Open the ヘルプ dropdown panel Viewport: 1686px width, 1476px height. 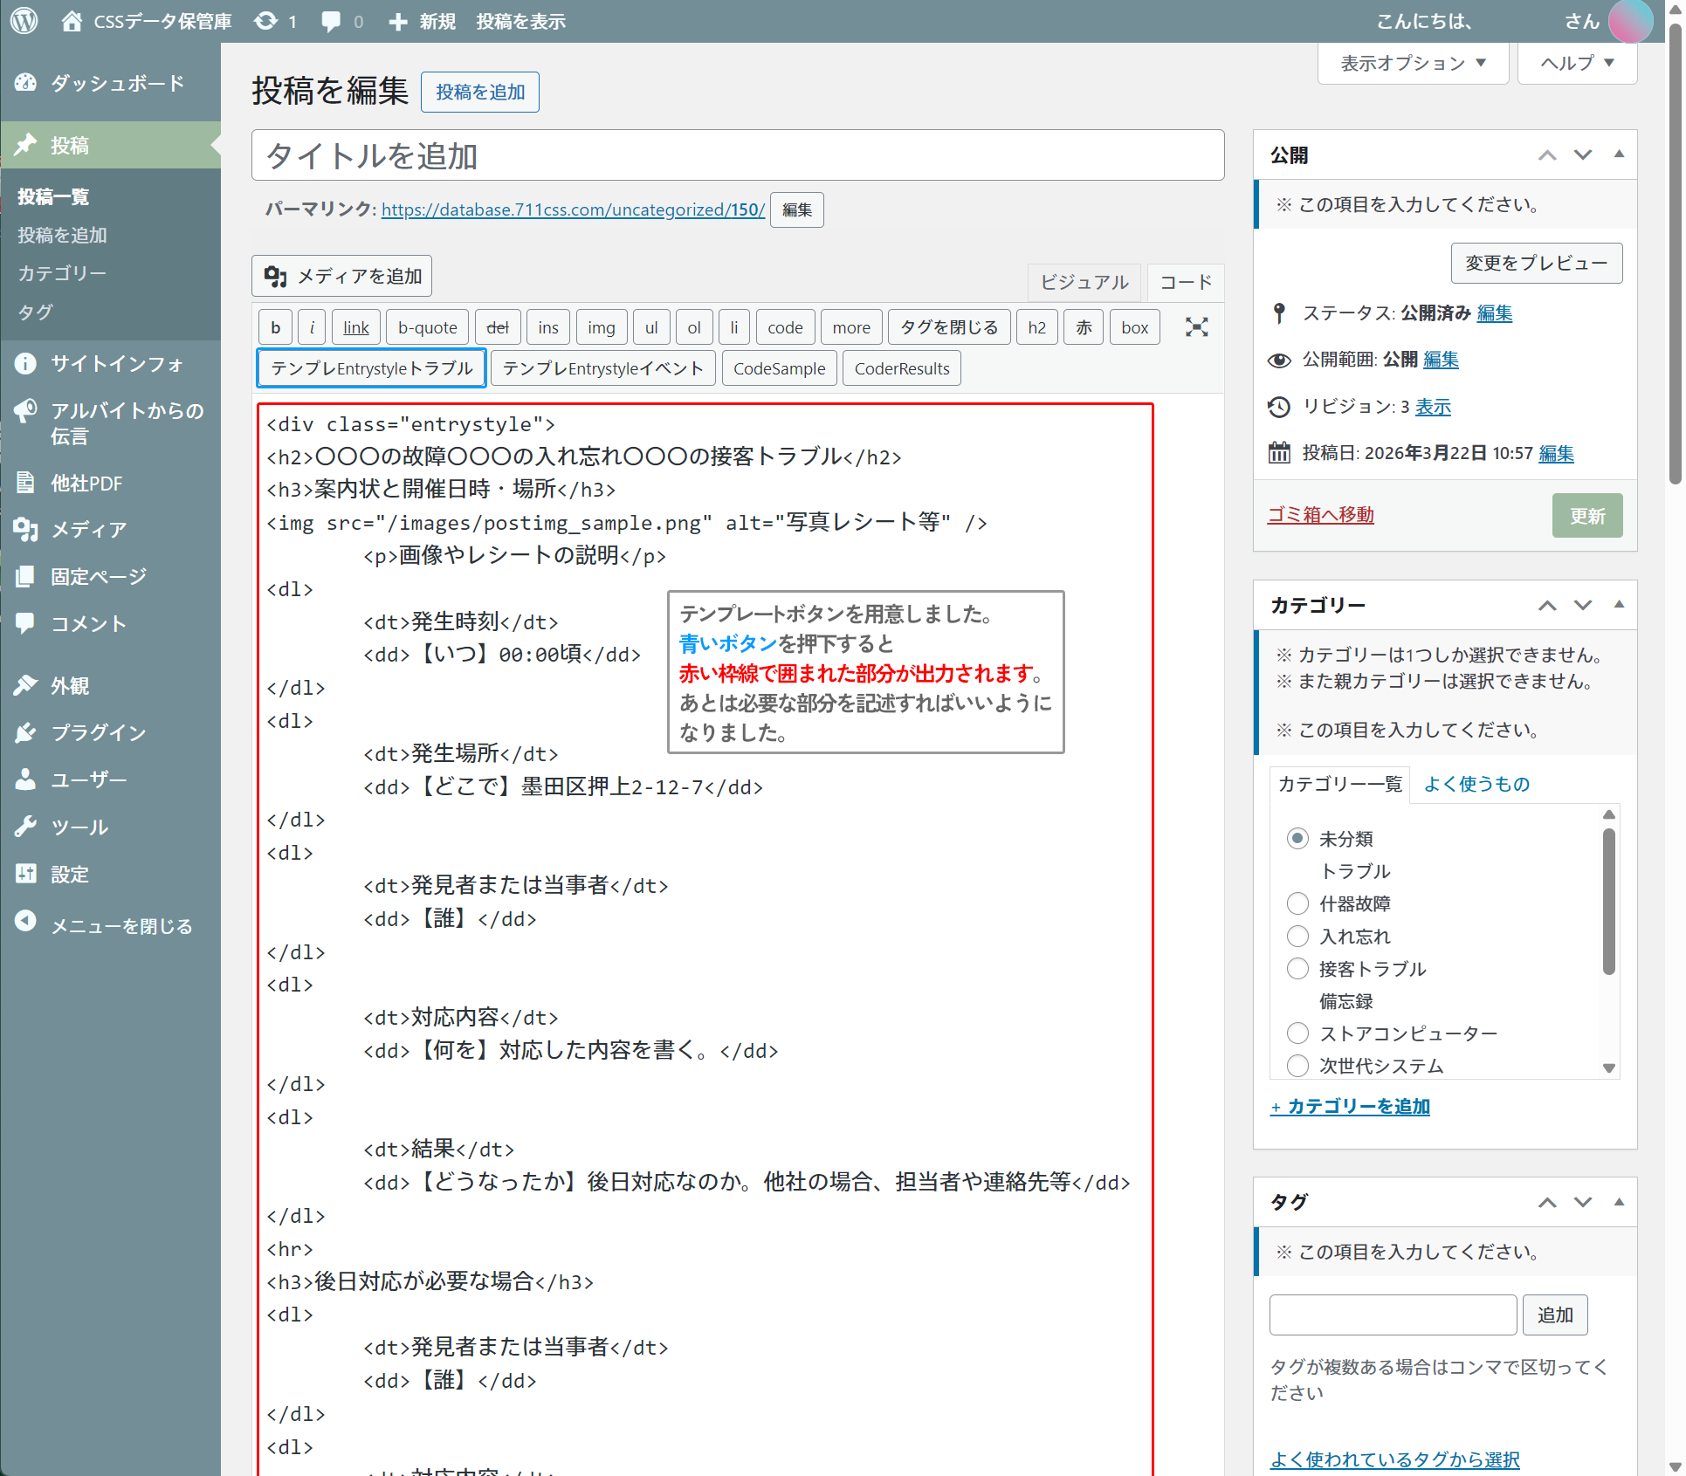1576,64
